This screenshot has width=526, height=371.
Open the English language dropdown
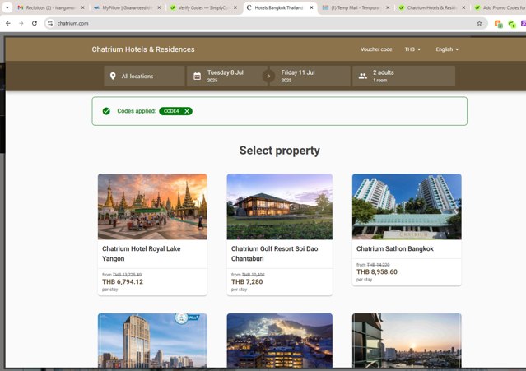point(447,49)
